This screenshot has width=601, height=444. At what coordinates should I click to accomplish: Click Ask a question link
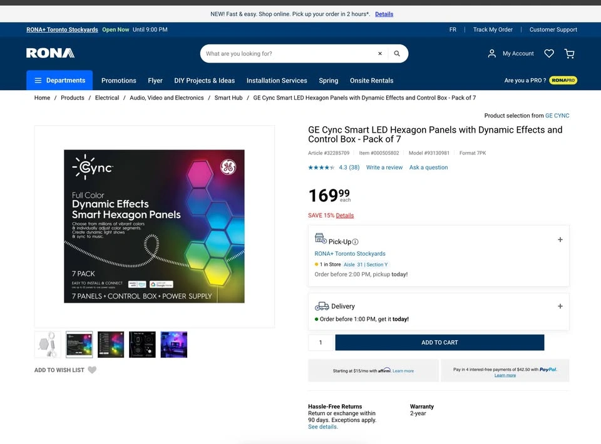[428, 168]
